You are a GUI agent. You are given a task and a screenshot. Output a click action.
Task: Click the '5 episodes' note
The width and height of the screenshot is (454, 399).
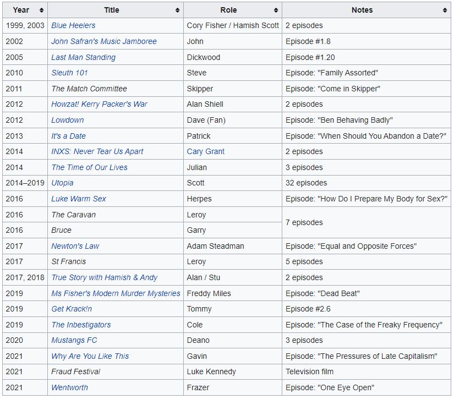tap(304, 262)
